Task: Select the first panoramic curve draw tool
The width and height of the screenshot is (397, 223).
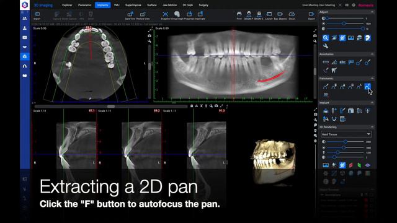Action: (326, 87)
